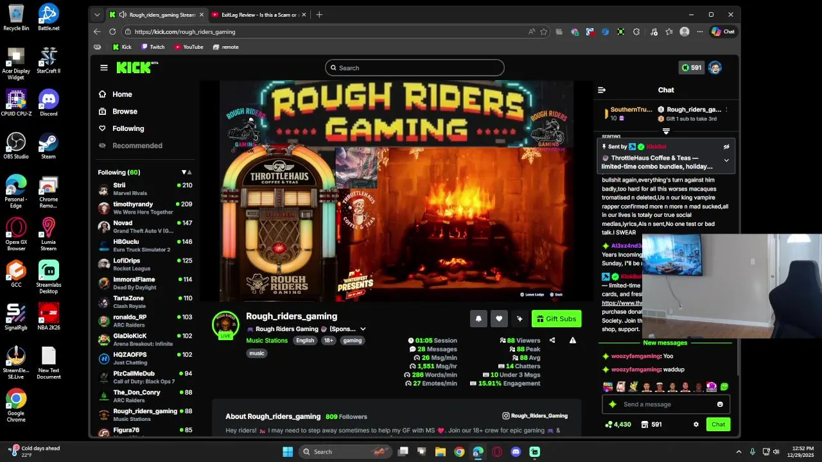Select the music tag
The height and width of the screenshot is (462, 822).
pyautogui.click(x=256, y=354)
